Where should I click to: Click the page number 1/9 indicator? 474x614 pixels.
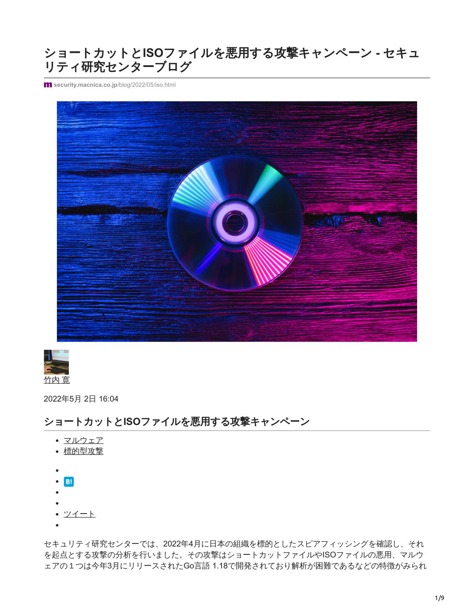[x=439, y=598]
